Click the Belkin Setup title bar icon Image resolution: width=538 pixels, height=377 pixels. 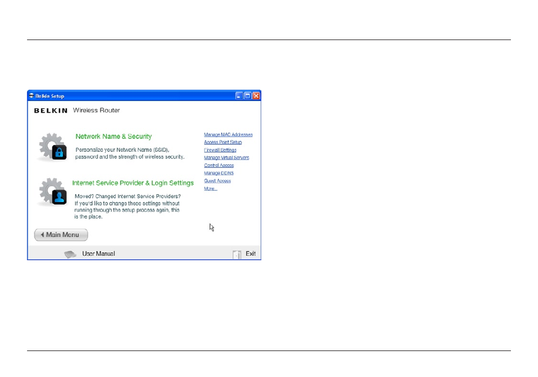[x=31, y=96]
